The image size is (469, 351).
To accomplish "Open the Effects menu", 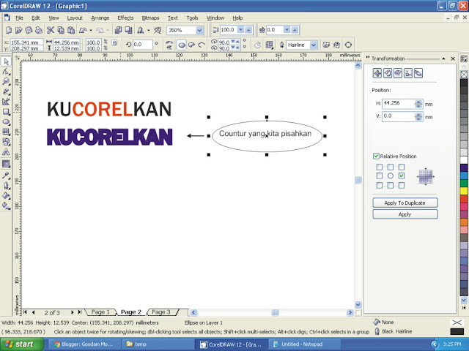I will click(x=125, y=18).
